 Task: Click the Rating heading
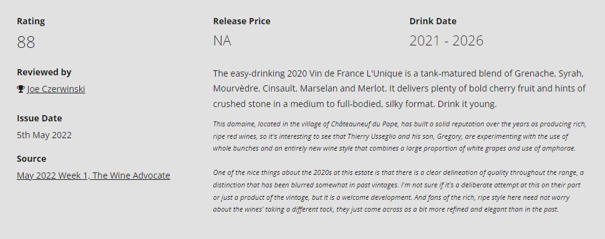31,21
